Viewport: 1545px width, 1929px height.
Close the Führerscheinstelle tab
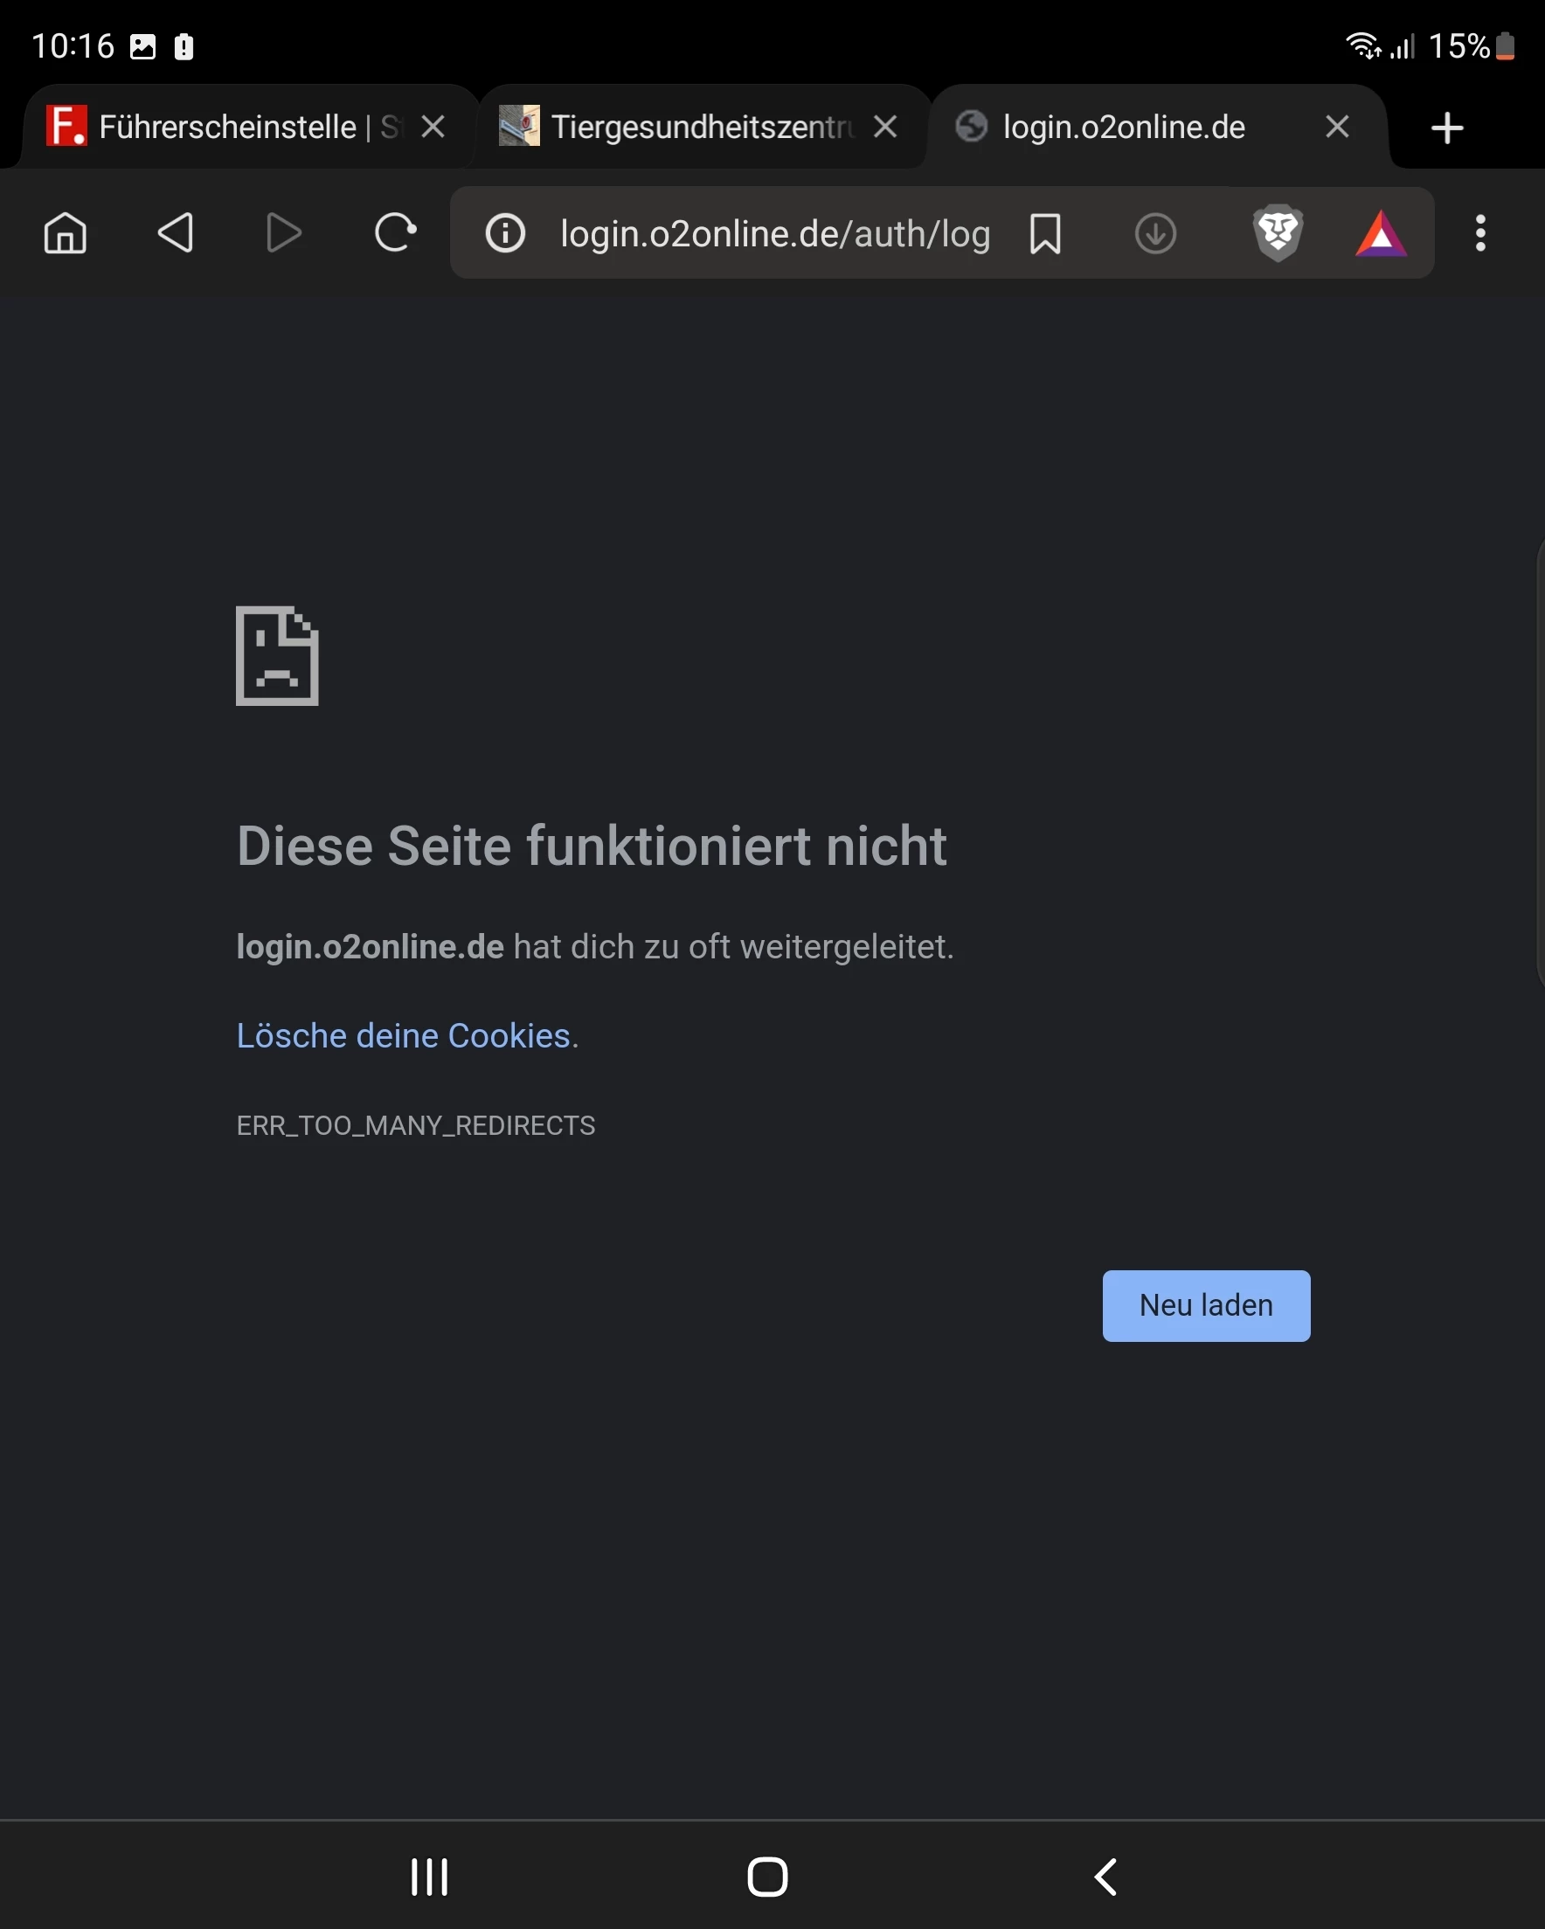(x=433, y=127)
